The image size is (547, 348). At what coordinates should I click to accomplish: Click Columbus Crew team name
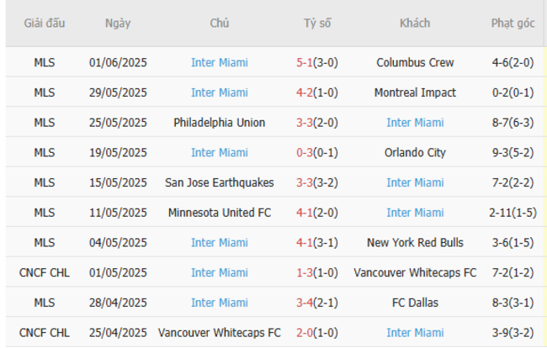tap(415, 62)
